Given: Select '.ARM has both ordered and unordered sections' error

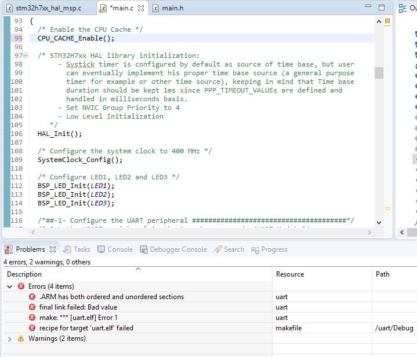Looking at the screenshot, I should pyautogui.click(x=111, y=297).
